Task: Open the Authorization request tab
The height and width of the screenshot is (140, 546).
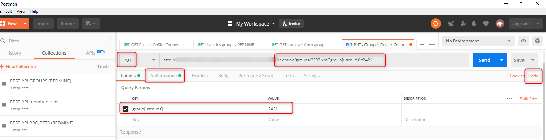Action: pyautogui.click(x=166, y=76)
